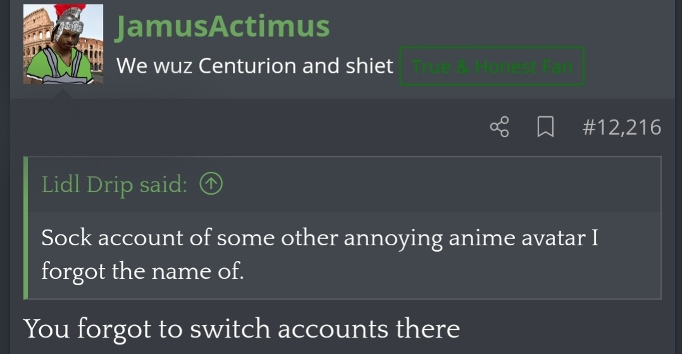Click the share icon on the post
The width and height of the screenshot is (682, 354).
pyautogui.click(x=499, y=128)
